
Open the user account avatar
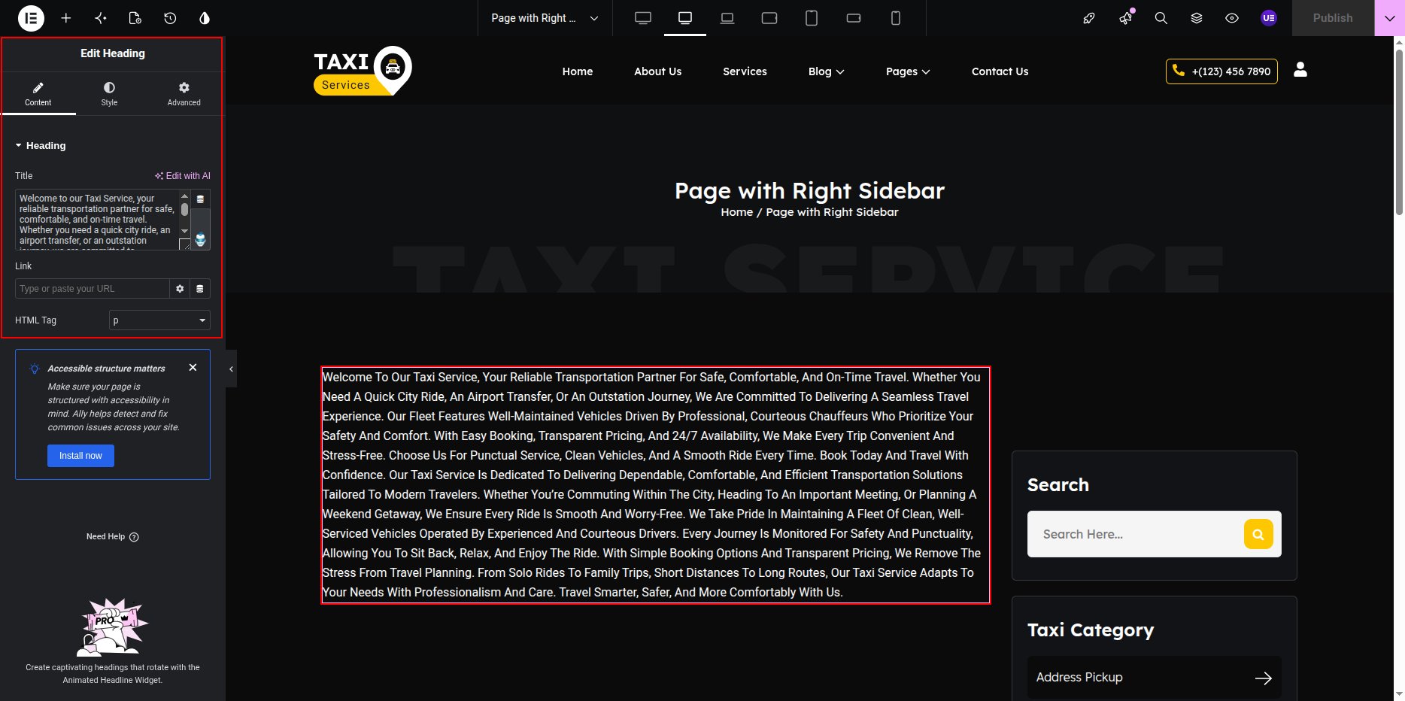coord(1269,18)
